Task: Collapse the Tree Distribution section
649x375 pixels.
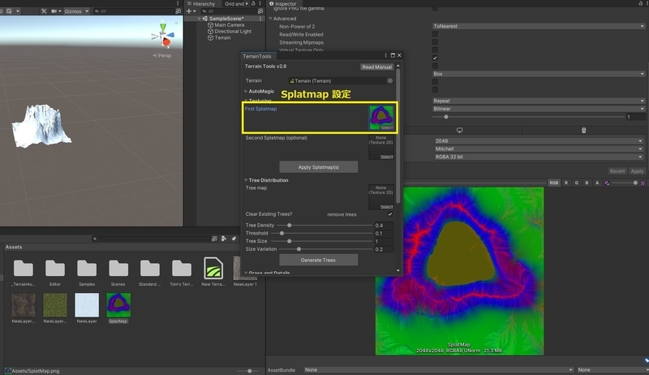Action: (x=246, y=180)
